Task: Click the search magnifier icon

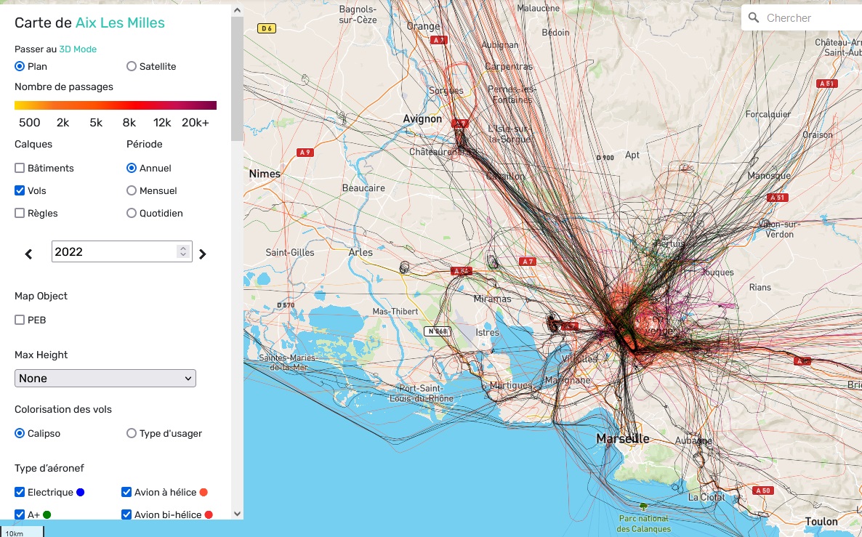Action: click(x=753, y=18)
